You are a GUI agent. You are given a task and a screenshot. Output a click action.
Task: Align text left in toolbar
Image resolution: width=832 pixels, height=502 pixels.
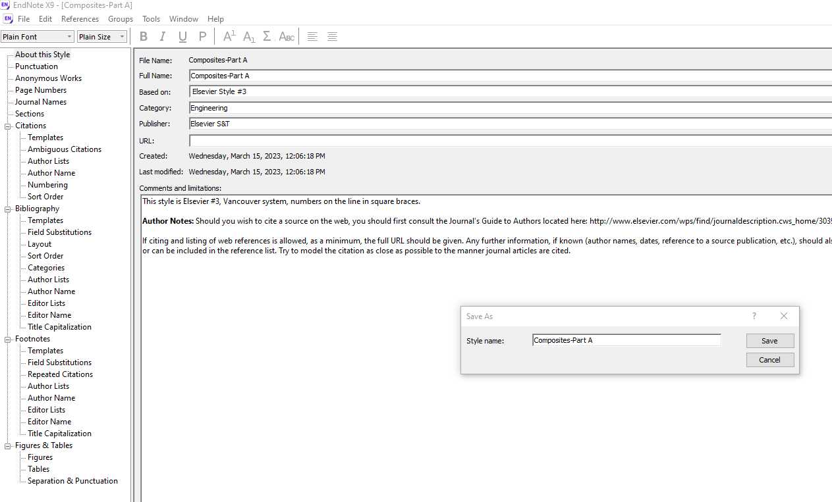click(312, 37)
